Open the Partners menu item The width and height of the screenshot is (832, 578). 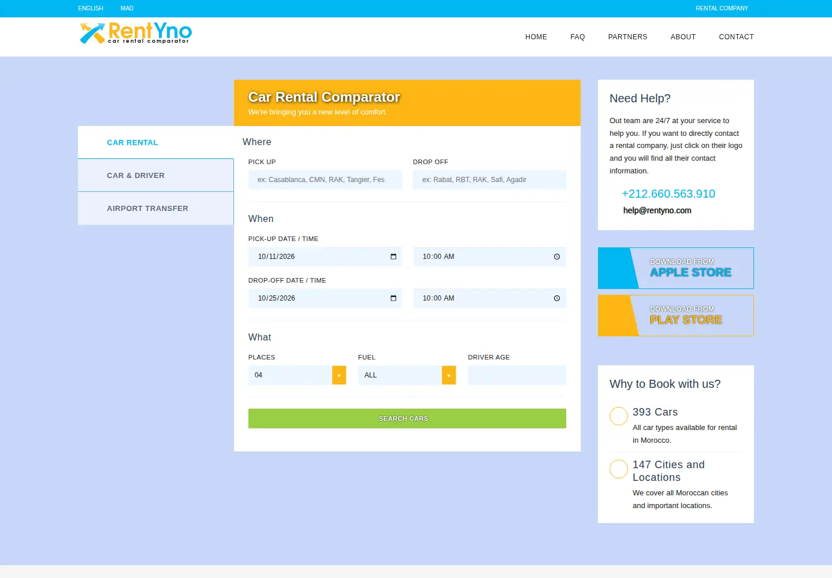[x=627, y=37]
